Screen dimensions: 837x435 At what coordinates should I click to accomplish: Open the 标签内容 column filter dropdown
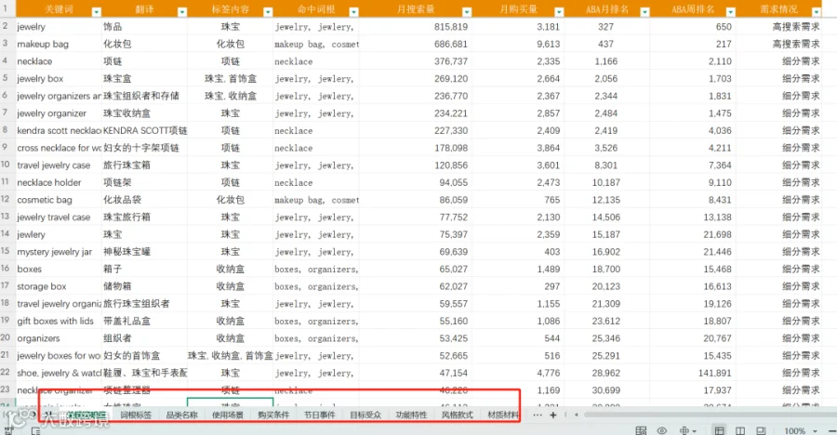pyautogui.click(x=268, y=12)
